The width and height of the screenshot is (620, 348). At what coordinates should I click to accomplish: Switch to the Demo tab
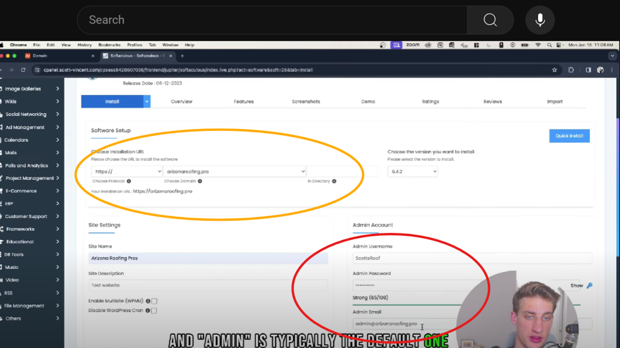click(x=368, y=101)
